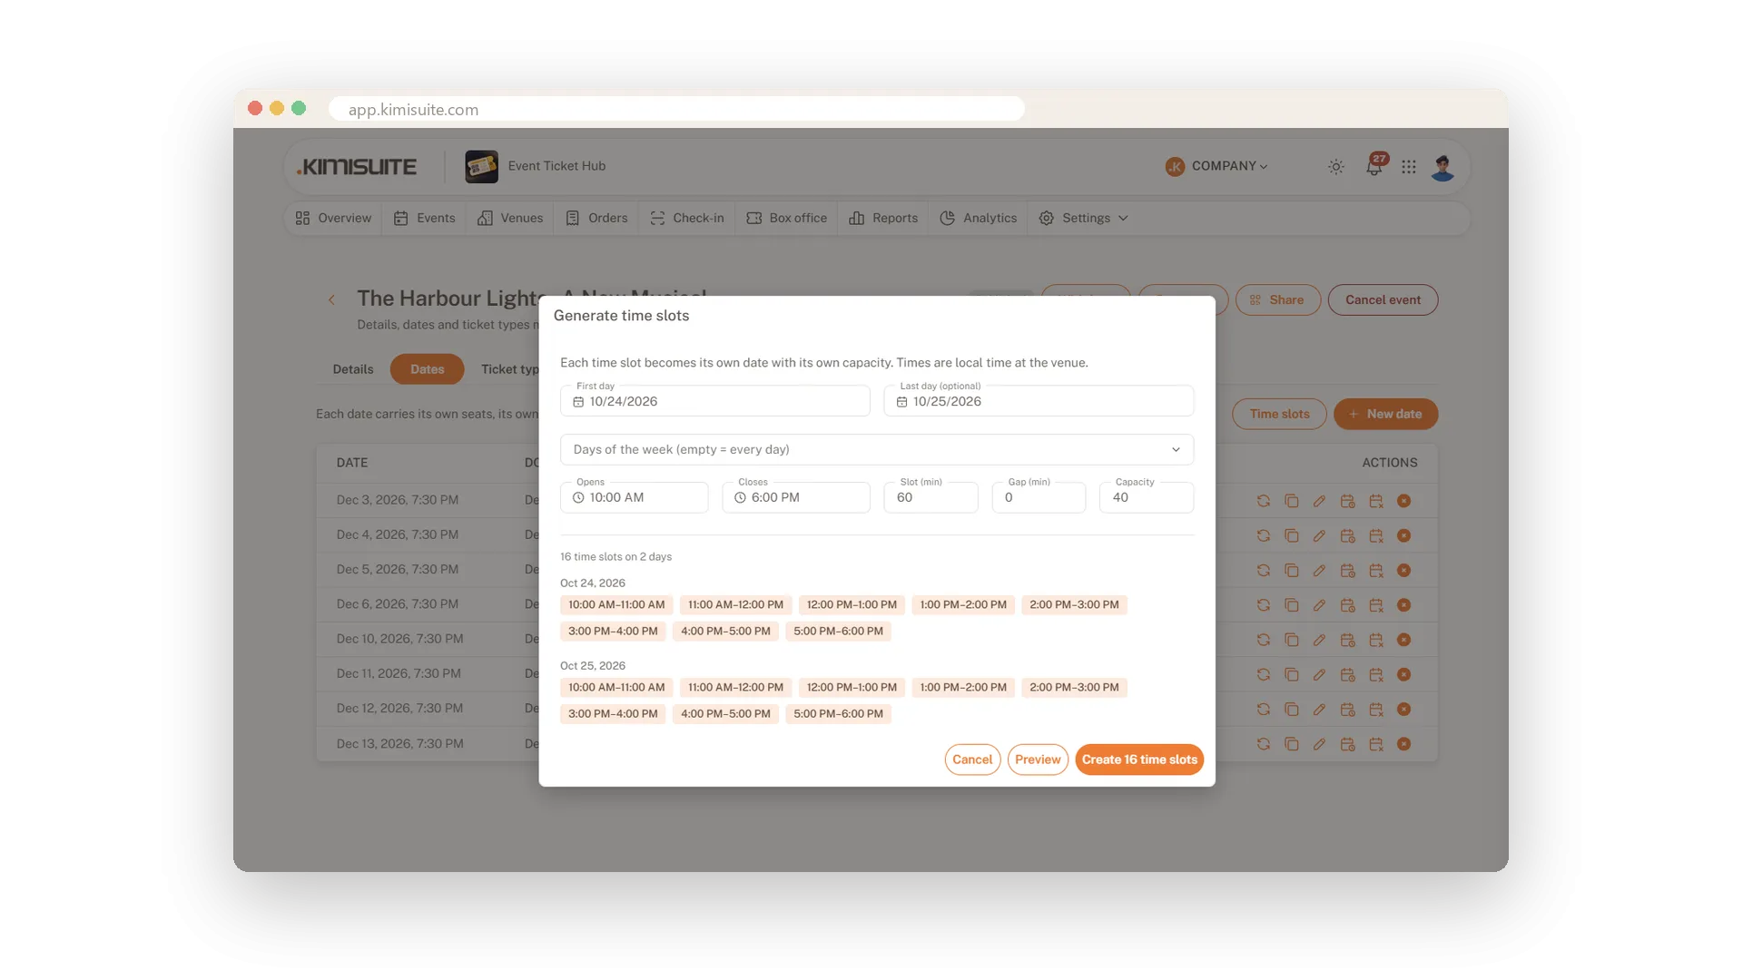Open the Overview menu item
The height and width of the screenshot is (980, 1743).
pyautogui.click(x=333, y=219)
